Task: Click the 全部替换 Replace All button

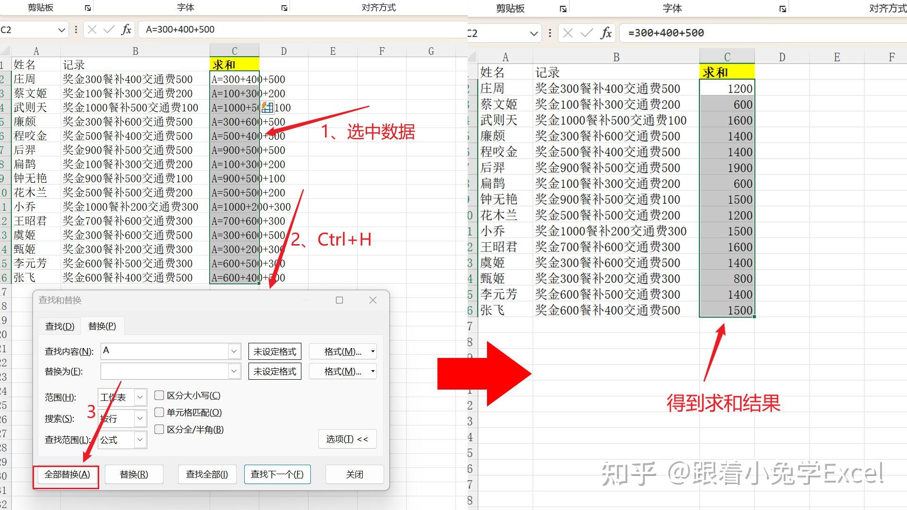Action: (x=67, y=475)
